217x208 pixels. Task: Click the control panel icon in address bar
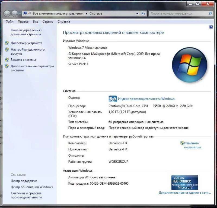(x=25, y=13)
